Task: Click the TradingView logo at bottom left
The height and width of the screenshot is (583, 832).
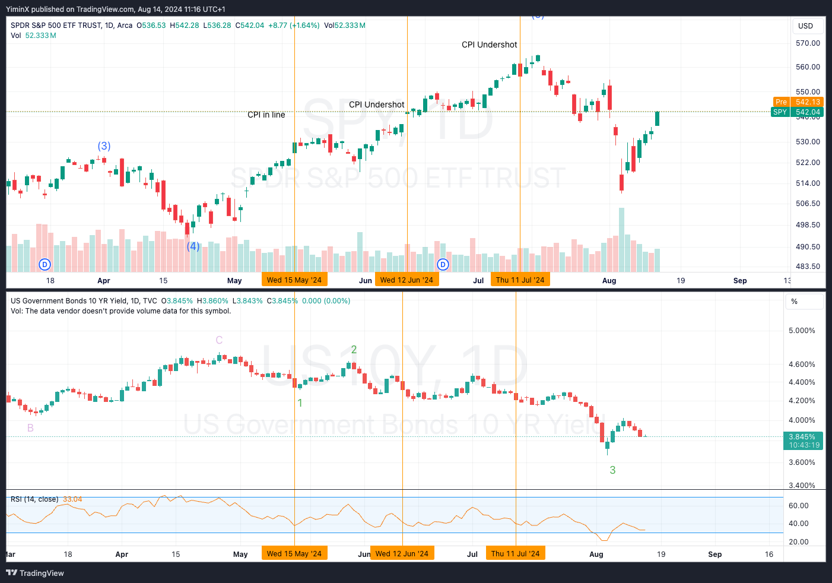Action: point(35,573)
